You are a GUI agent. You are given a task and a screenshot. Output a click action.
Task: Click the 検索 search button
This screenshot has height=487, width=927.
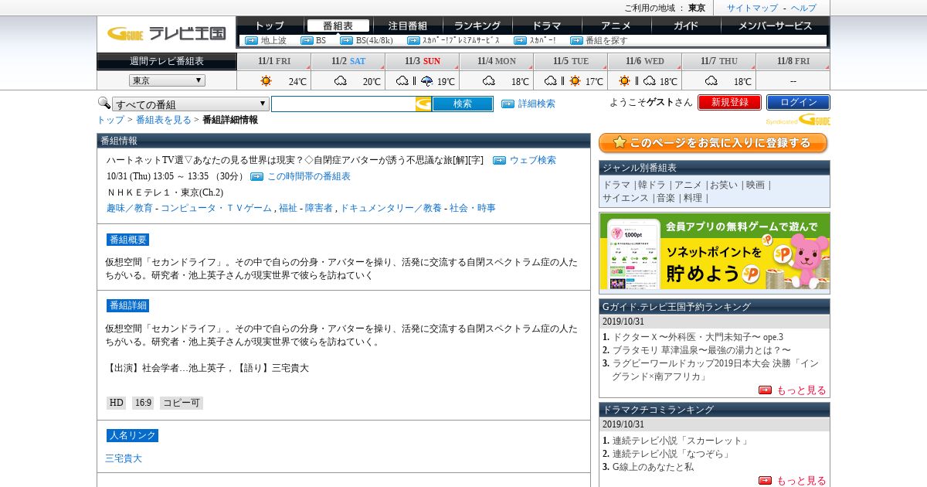pyautogui.click(x=462, y=104)
